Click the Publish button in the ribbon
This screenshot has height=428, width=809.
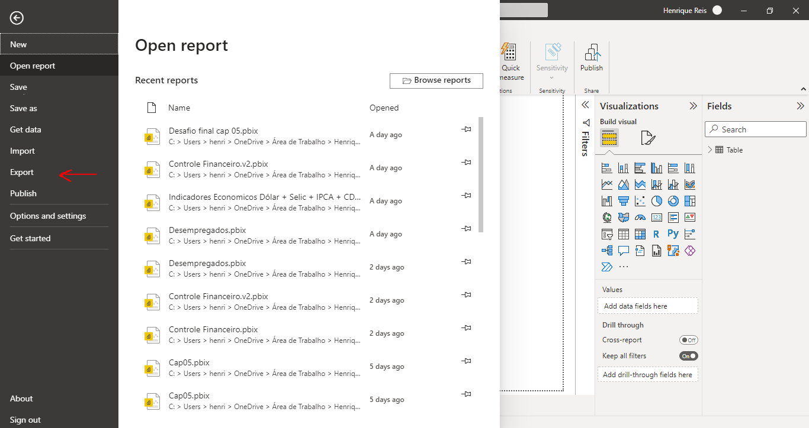click(592, 59)
